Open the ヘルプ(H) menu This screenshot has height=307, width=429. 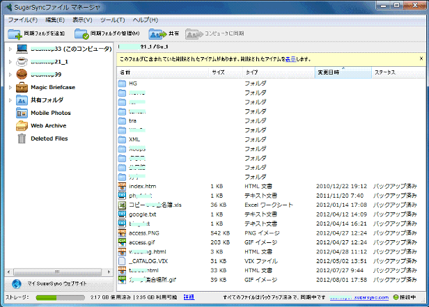(x=146, y=20)
